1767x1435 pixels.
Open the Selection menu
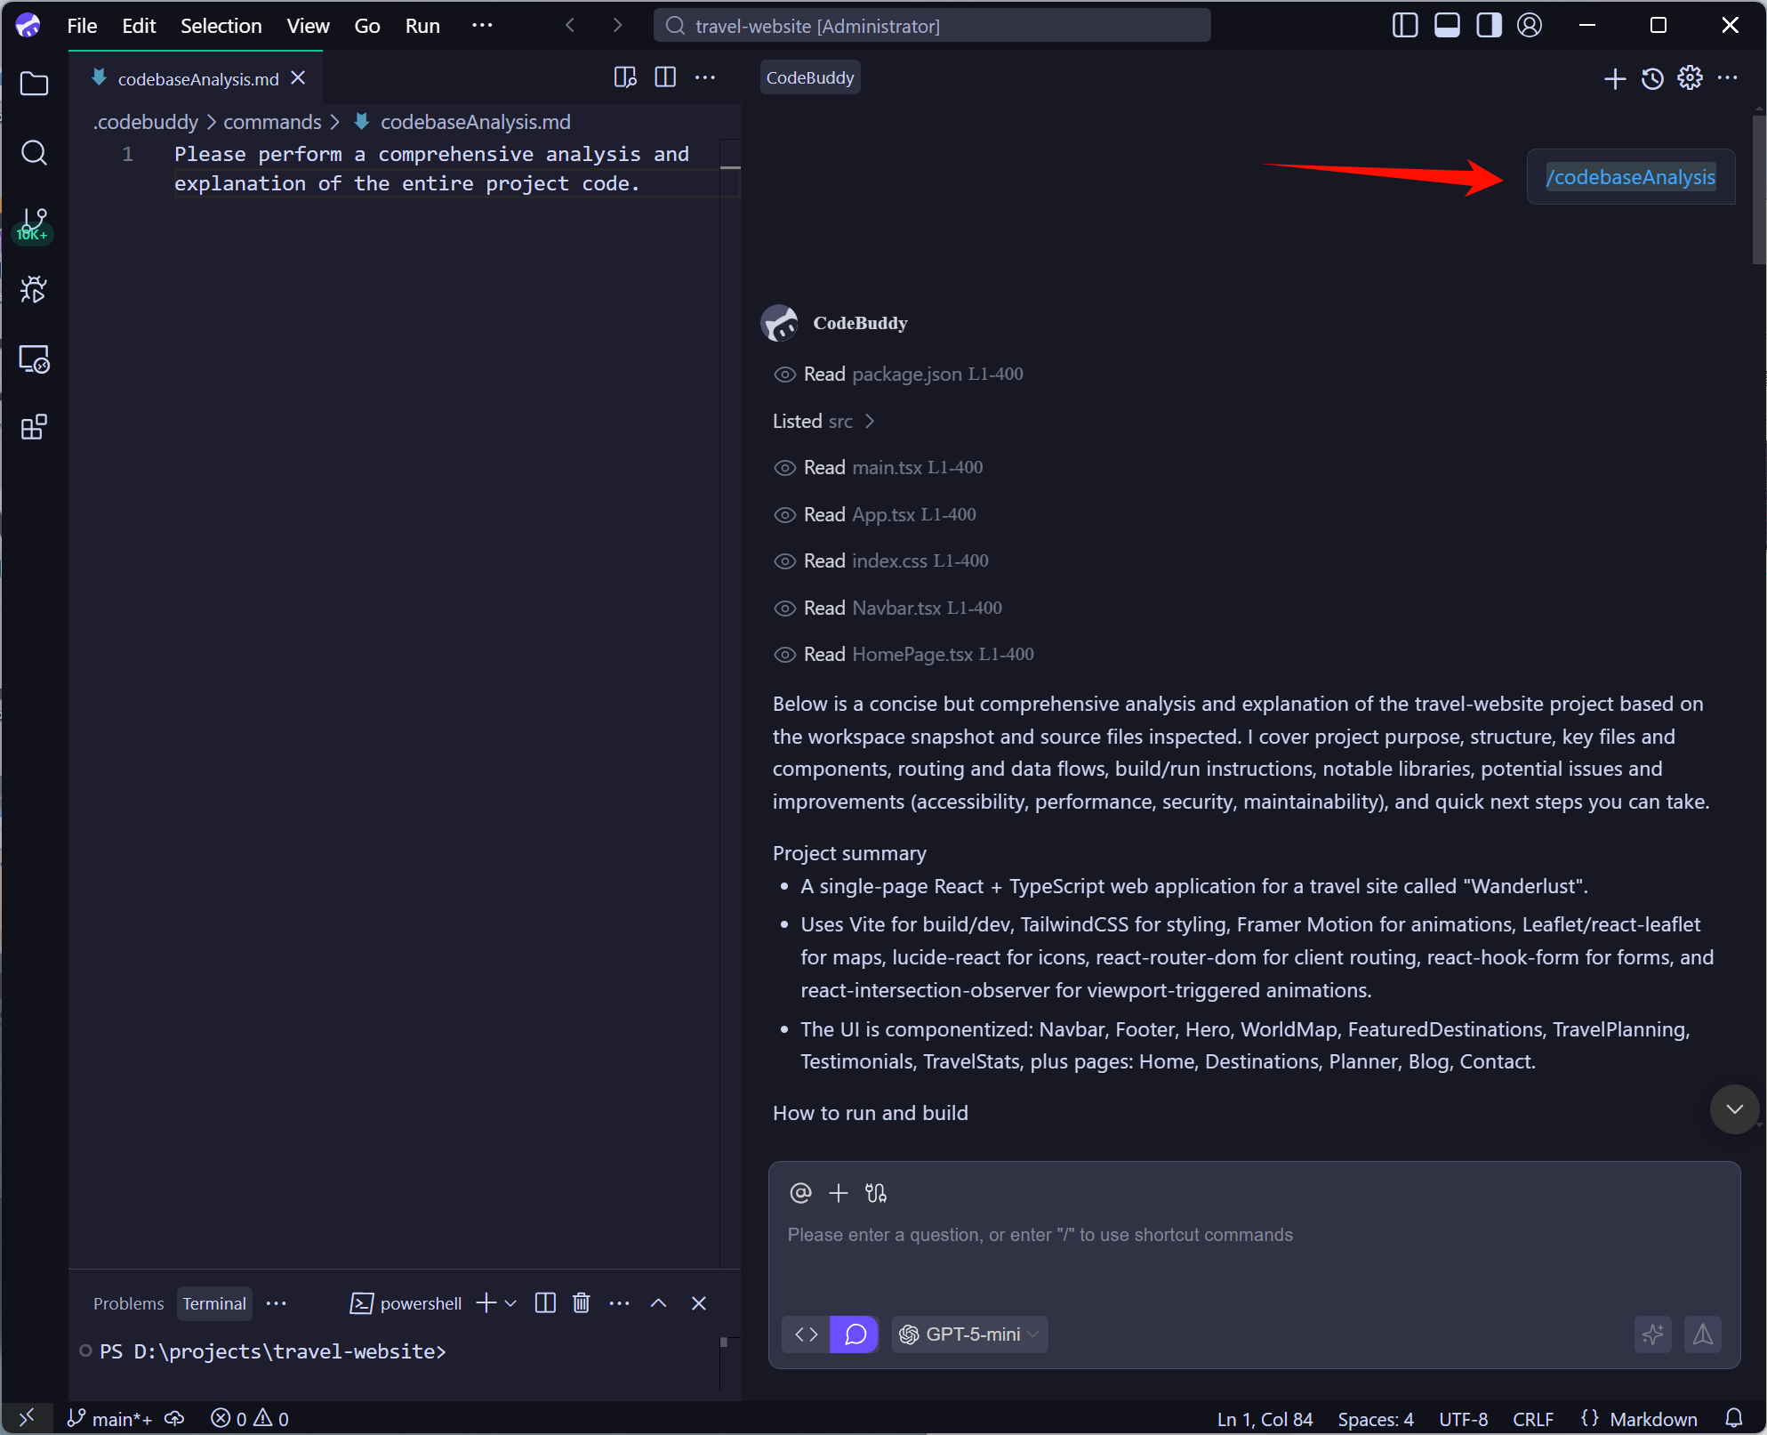[221, 26]
